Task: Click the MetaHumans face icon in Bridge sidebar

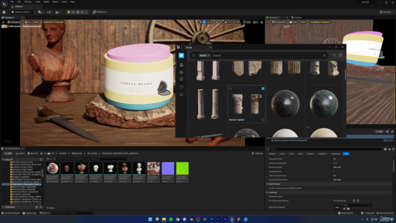Action: pos(181,79)
